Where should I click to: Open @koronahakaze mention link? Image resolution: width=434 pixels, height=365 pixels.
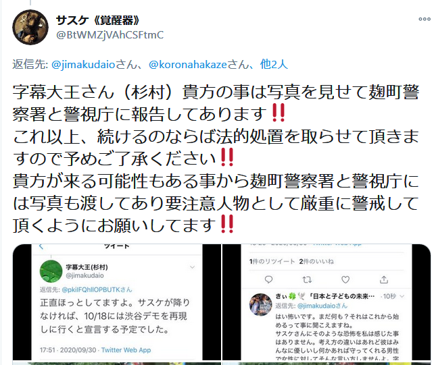(188, 64)
